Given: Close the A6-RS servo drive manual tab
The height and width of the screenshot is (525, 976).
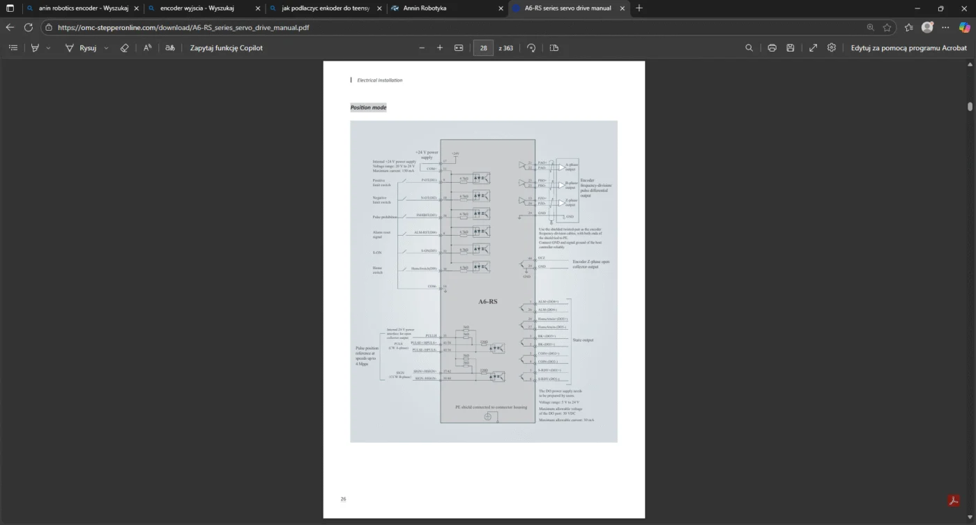Looking at the screenshot, I should (x=623, y=8).
